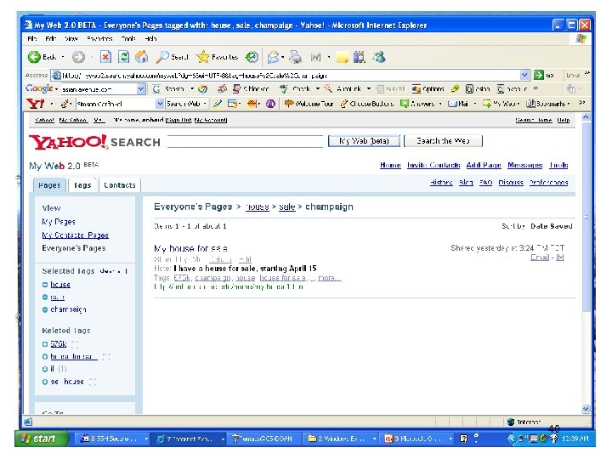The image size is (612, 459).
Task: Open the Edit menu
Action: [51, 38]
